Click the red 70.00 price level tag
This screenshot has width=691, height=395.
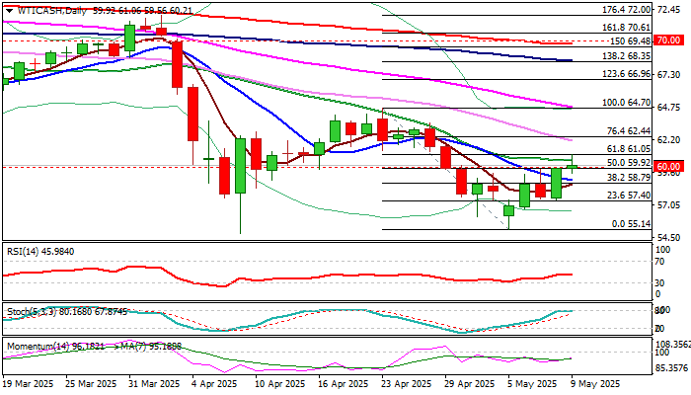(668, 40)
